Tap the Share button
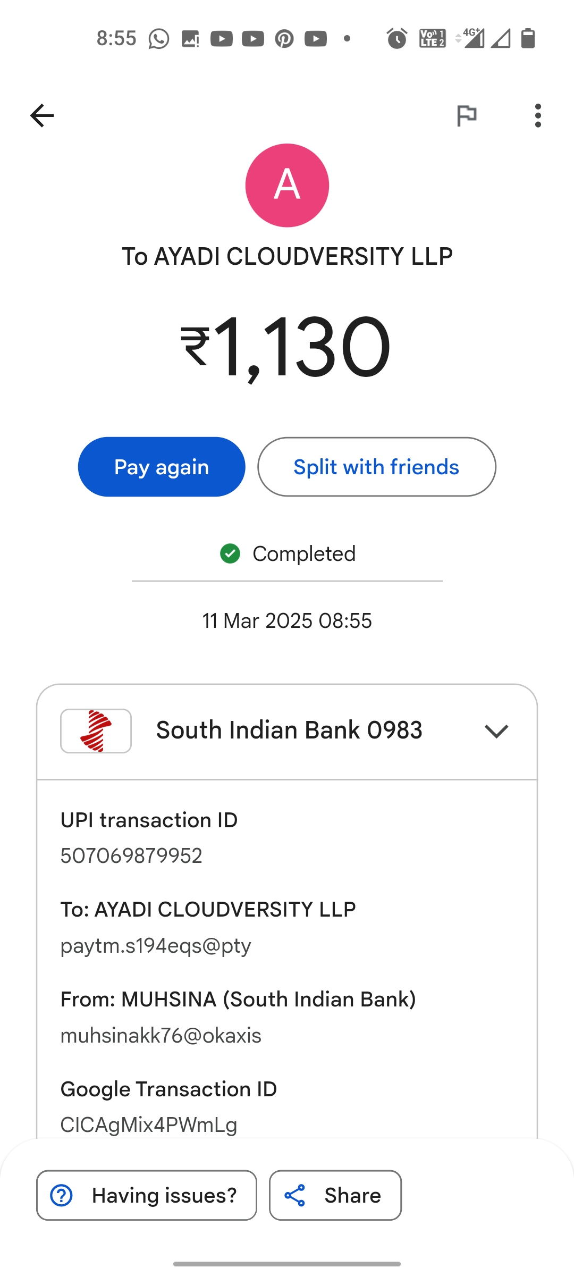The image size is (574, 1276). click(335, 1195)
